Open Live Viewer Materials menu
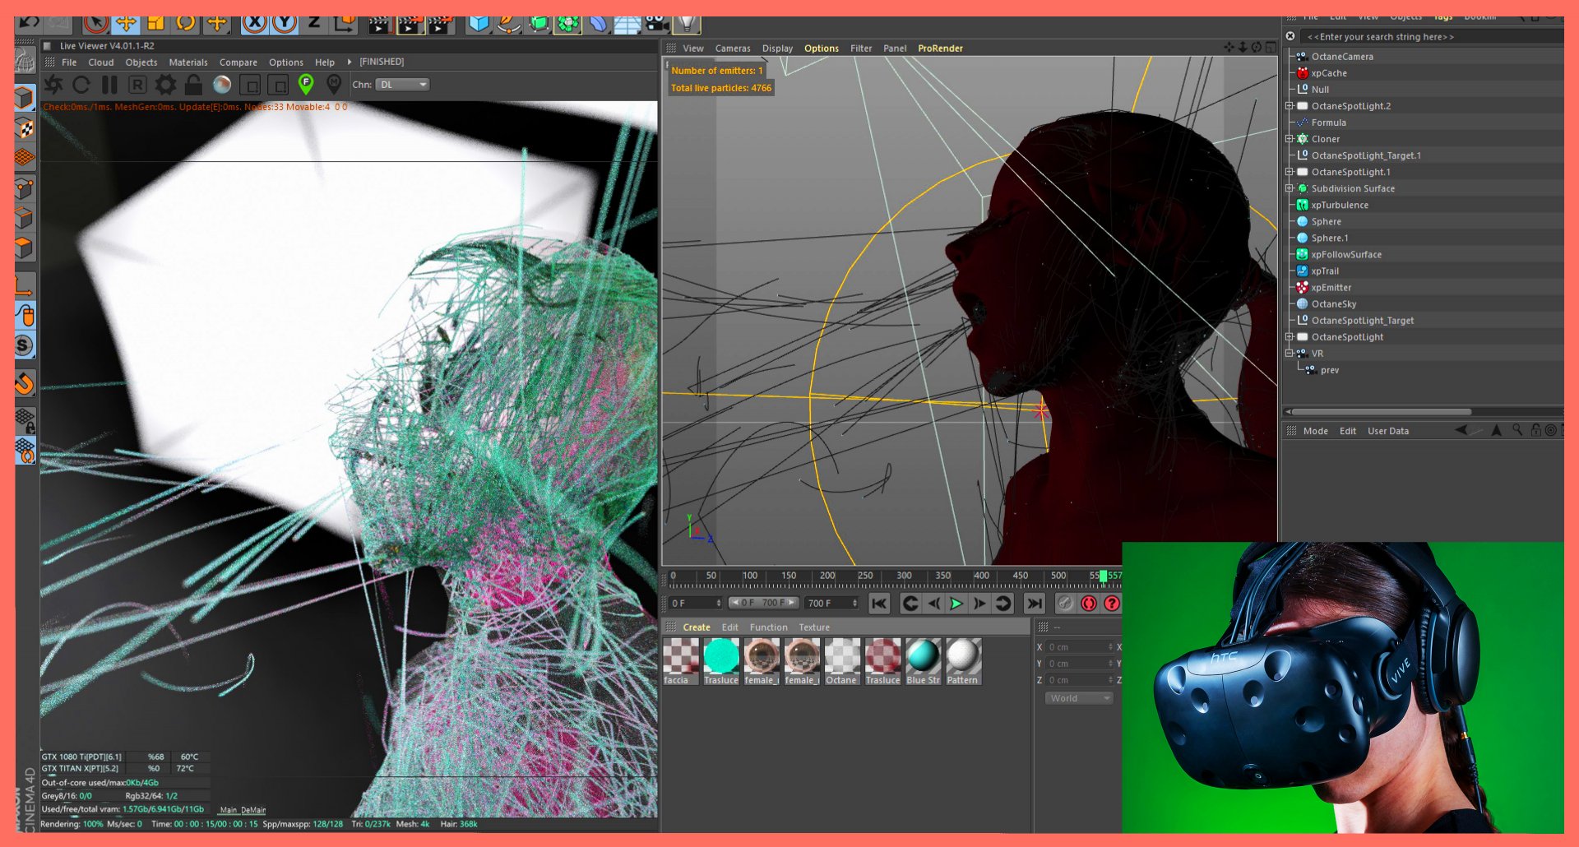 (x=188, y=62)
